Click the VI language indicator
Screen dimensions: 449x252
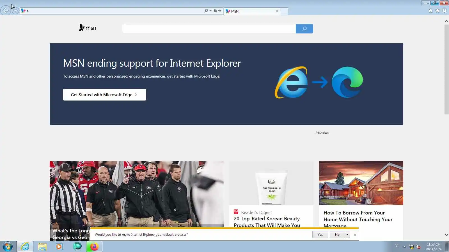pyautogui.click(x=397, y=246)
